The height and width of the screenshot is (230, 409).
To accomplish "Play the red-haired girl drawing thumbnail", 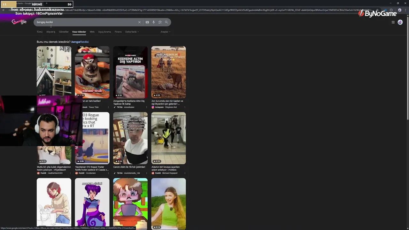I will (x=54, y=203).
